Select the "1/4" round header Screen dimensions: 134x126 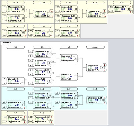pyautogui.click(x=42, y=47)
